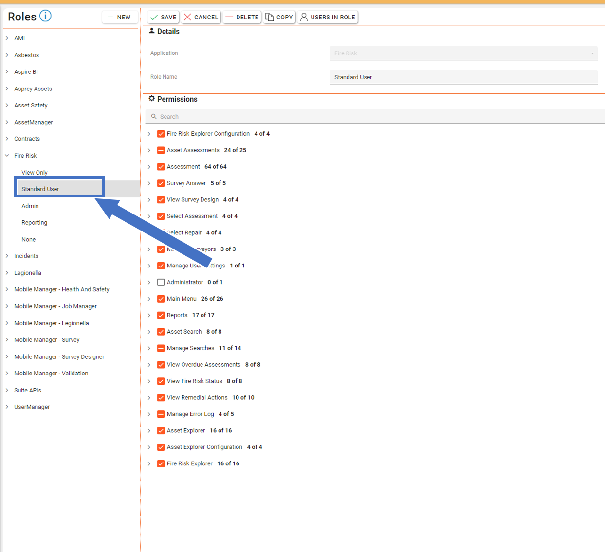605x552 pixels.
Task: Click the Delete role button
Action: pyautogui.click(x=242, y=17)
